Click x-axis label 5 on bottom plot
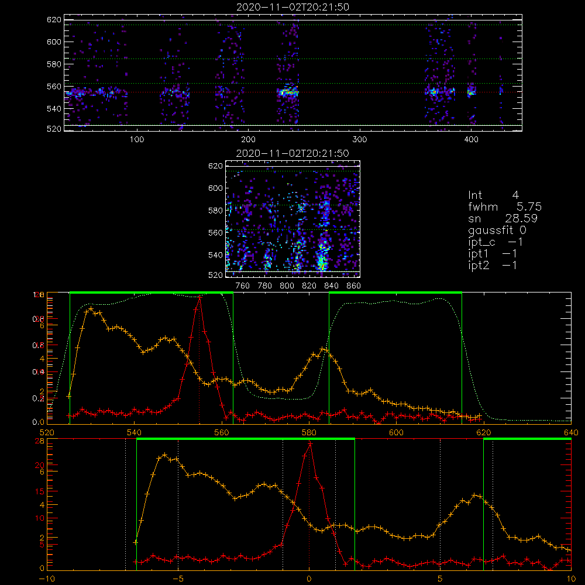 click(441, 579)
